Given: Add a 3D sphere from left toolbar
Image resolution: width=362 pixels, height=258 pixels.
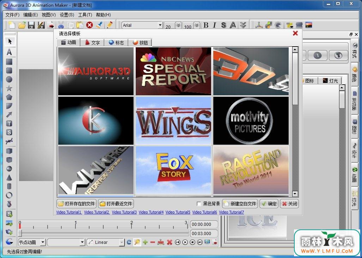Looking at the screenshot, I should [x=9, y=169].
